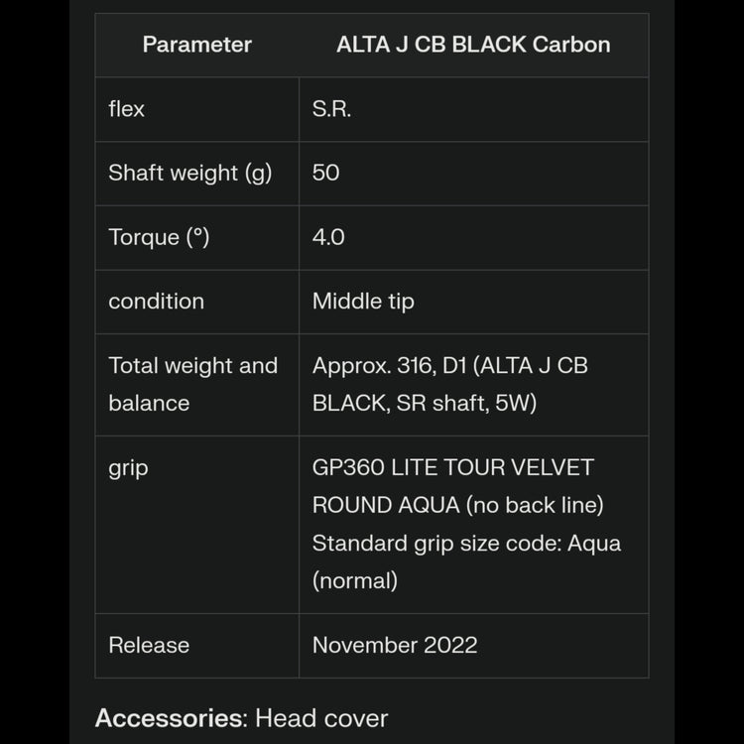Select the S.R. flex value
The width and height of the screenshot is (744, 744).
(x=331, y=109)
